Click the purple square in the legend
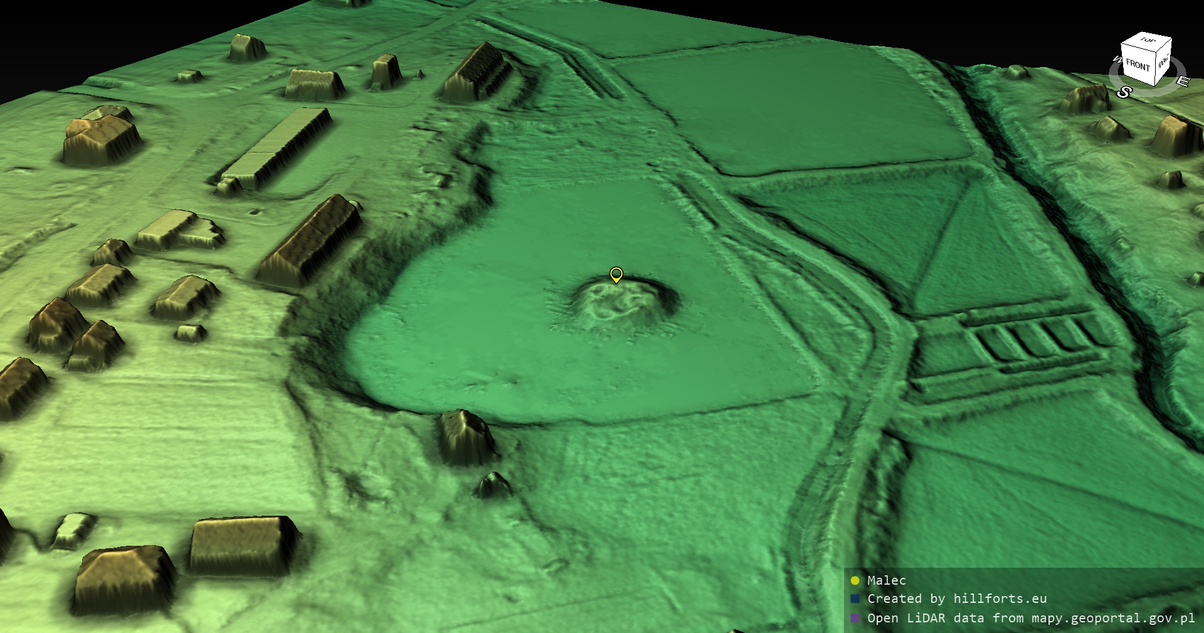This screenshot has height=633, width=1204. tap(855, 618)
